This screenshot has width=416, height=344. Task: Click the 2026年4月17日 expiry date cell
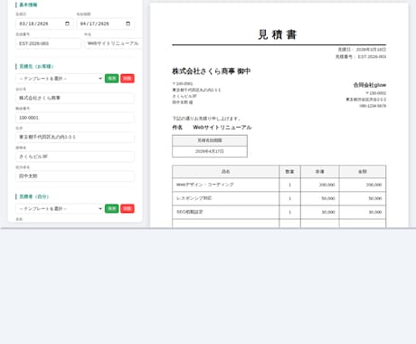[210, 151]
